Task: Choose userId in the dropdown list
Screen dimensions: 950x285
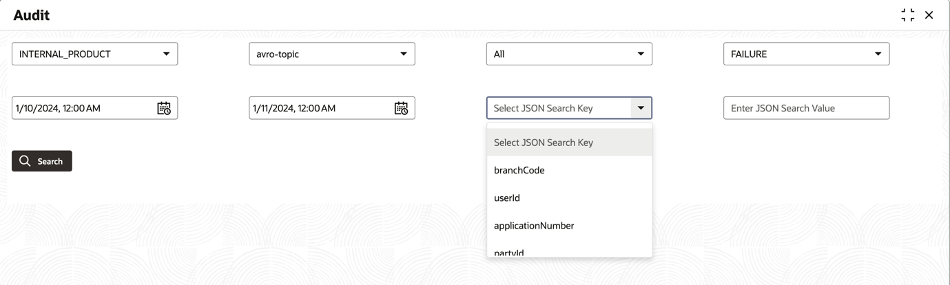Action: tap(569, 198)
